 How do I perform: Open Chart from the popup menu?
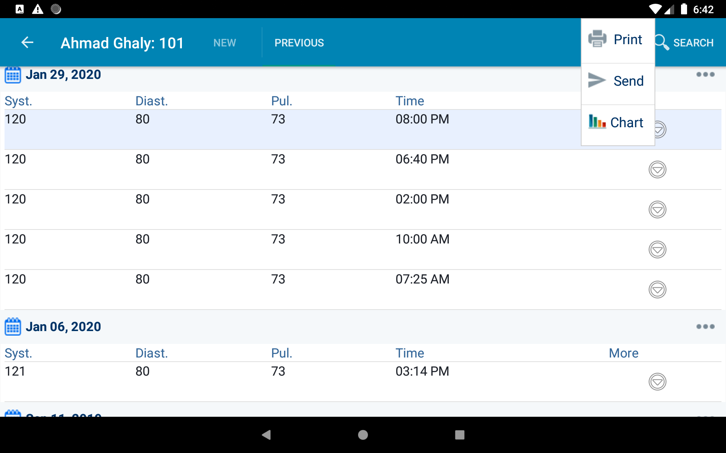(x=617, y=122)
